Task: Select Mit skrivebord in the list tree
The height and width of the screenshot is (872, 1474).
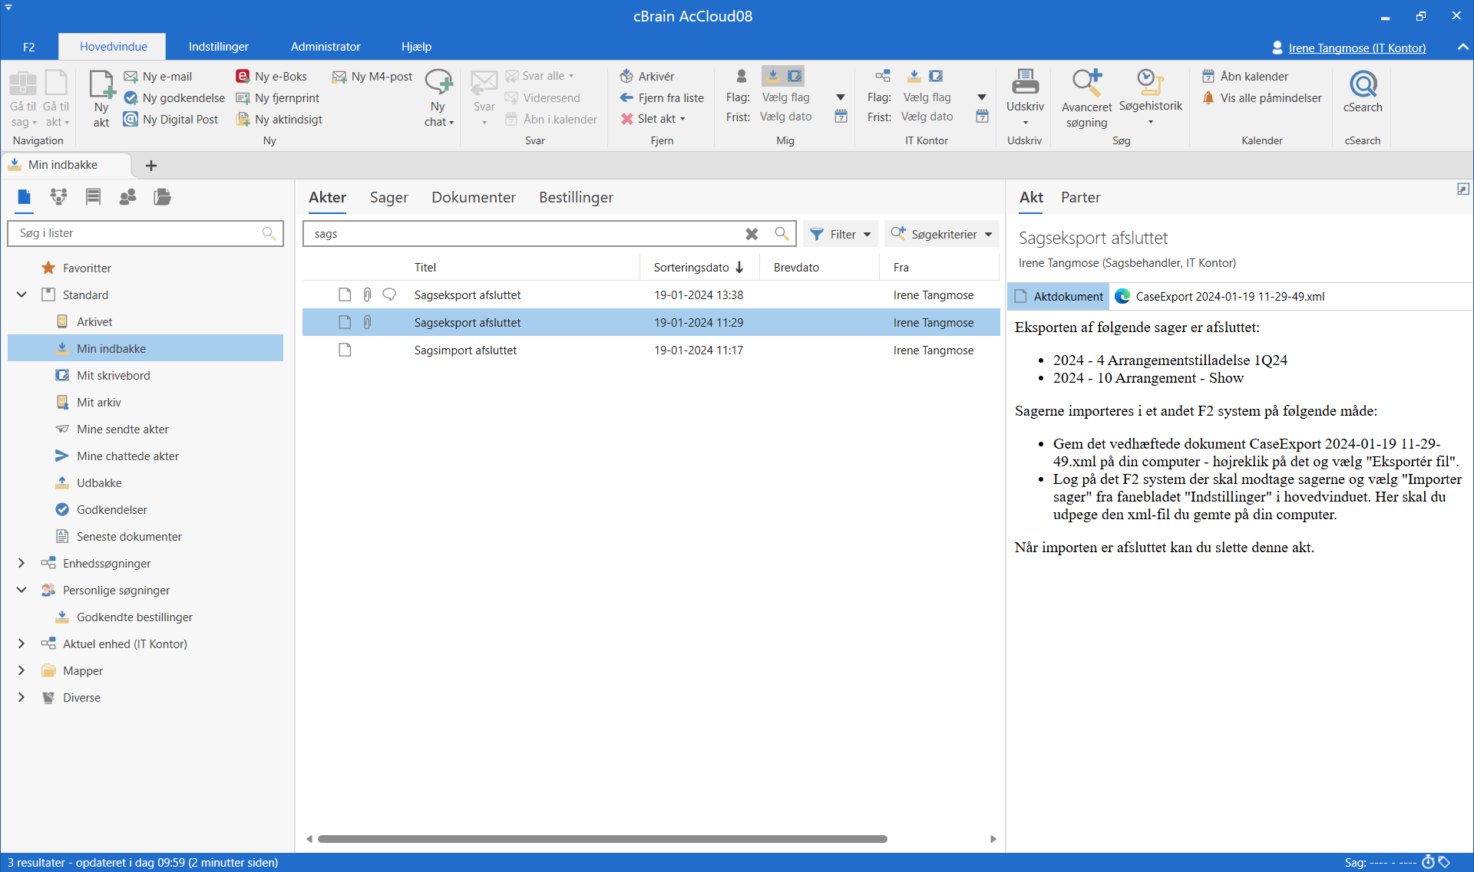Action: coord(113,375)
